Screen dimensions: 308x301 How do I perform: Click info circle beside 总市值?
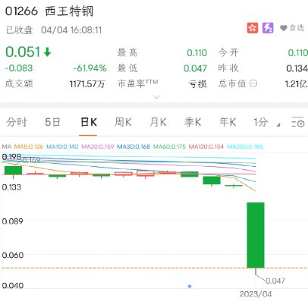(x=253, y=83)
